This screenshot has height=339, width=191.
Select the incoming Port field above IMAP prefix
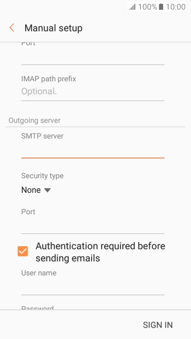coord(93,57)
